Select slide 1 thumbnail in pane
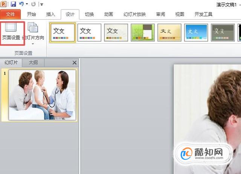Screen dimensions: 241x174 pos(43,95)
